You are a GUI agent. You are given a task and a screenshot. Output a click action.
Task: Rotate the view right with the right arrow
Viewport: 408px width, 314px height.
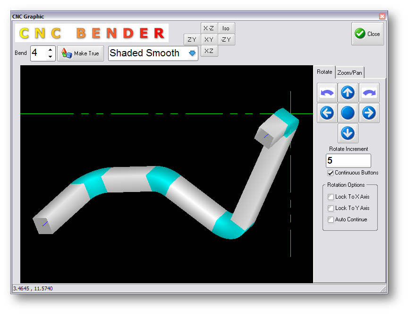click(x=369, y=113)
